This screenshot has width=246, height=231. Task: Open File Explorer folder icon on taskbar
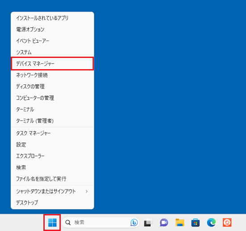tap(180, 223)
